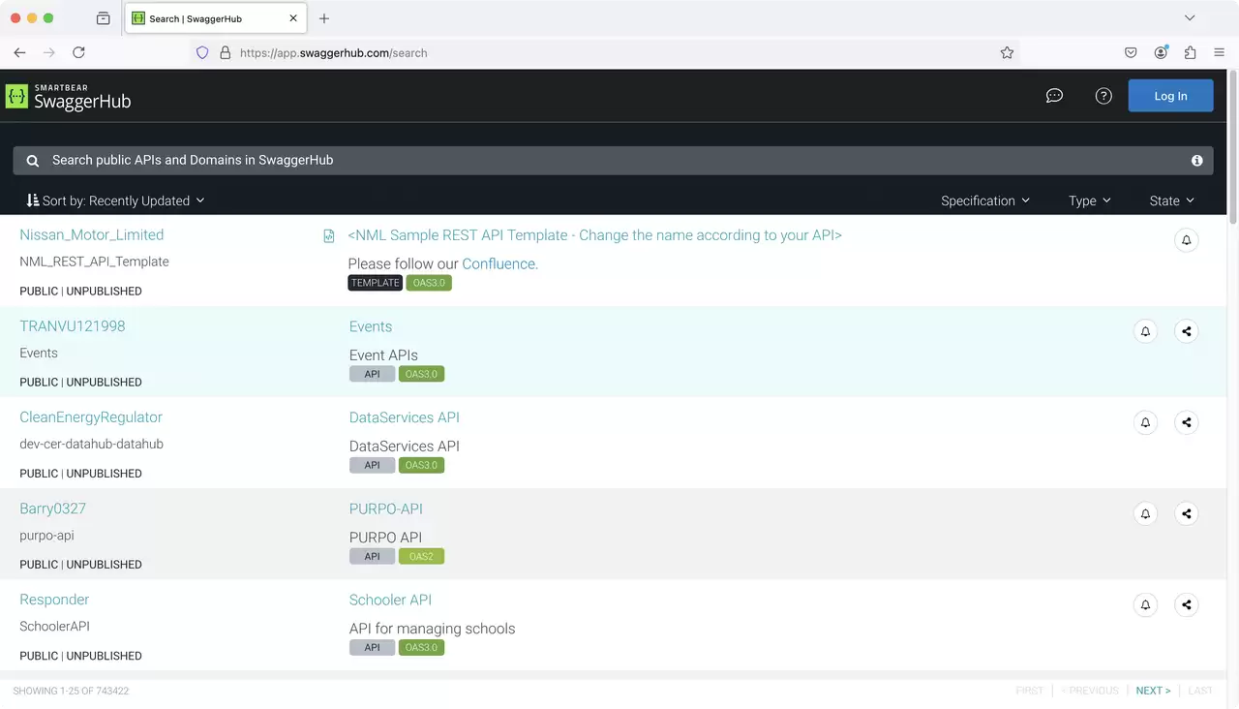This screenshot has height=709, width=1239.
Task: Open the chat feedback icon
Action: coord(1055,96)
